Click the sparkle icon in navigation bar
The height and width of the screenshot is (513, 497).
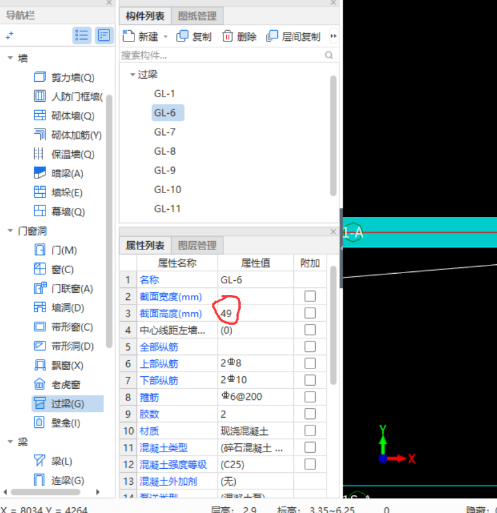[x=10, y=35]
